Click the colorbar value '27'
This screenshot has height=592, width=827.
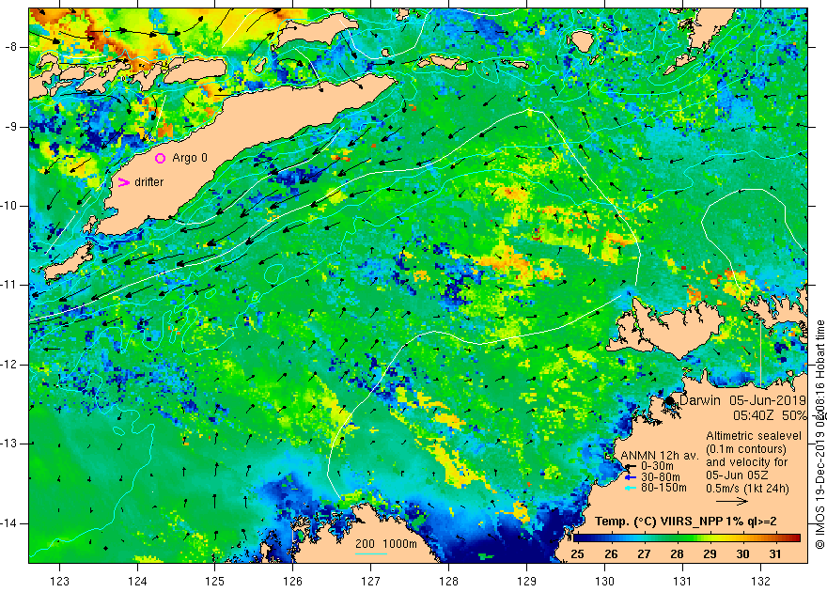click(644, 554)
